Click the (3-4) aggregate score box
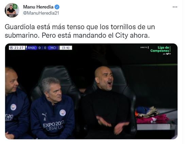 66,48
